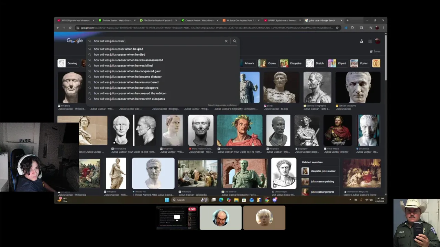Screen dimensions: 440x247
Task: Select suggestion 'when he was with cleopatra'
Action: pos(129,99)
